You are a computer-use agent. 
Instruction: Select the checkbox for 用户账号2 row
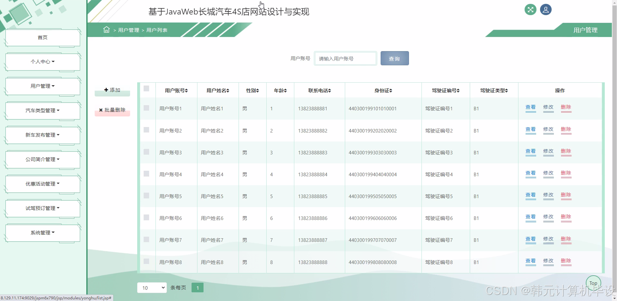[x=146, y=130]
